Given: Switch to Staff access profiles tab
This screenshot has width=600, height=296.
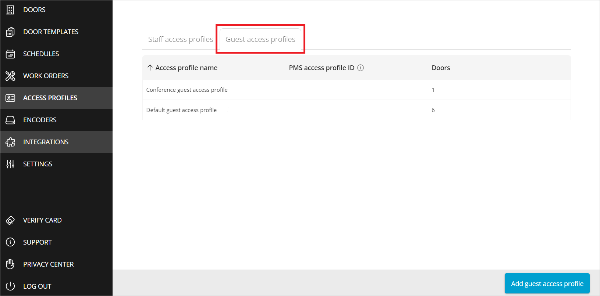Looking at the screenshot, I should point(180,39).
